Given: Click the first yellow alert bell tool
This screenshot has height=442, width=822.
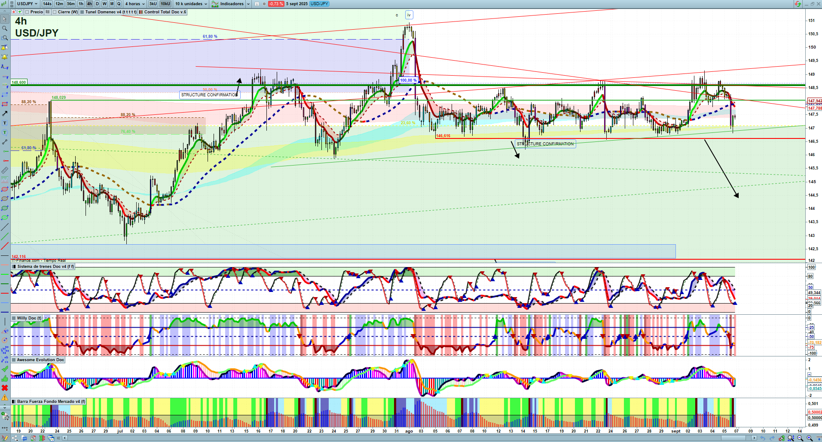Looking at the screenshot, I should [x=5, y=47].
